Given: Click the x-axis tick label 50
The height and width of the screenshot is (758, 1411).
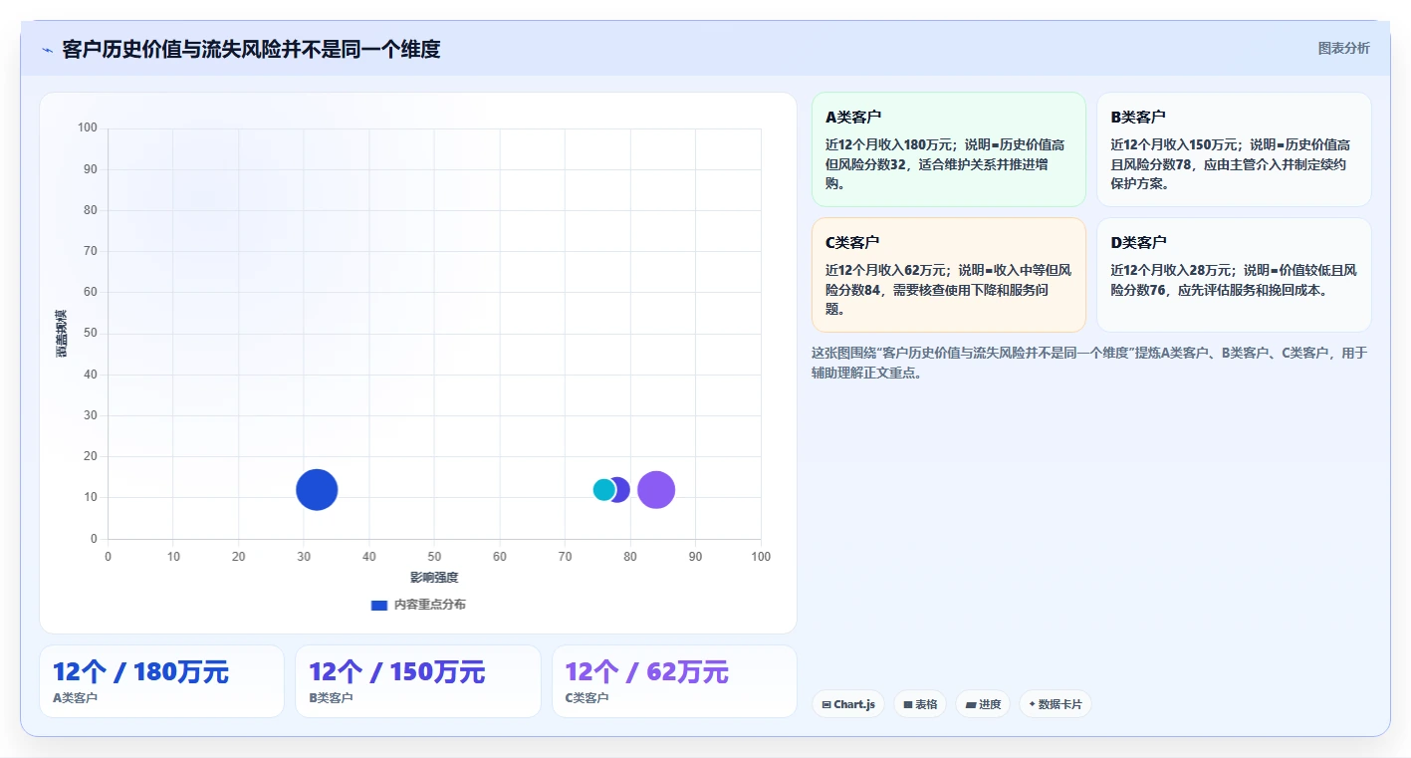Looking at the screenshot, I should pyautogui.click(x=434, y=557).
